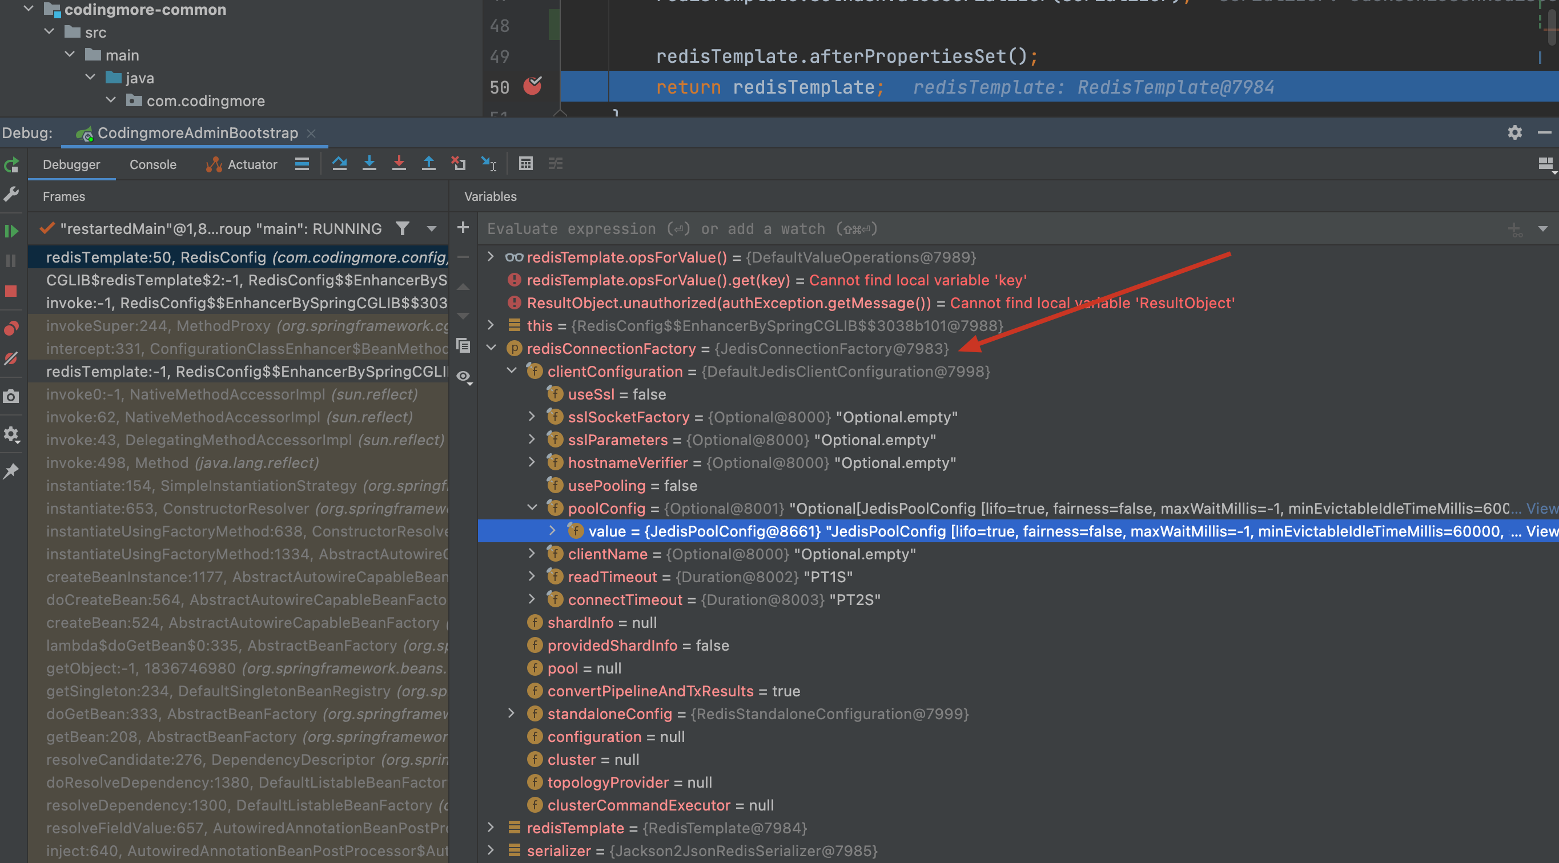Click View Breakpoints double red circle icon

click(11, 328)
